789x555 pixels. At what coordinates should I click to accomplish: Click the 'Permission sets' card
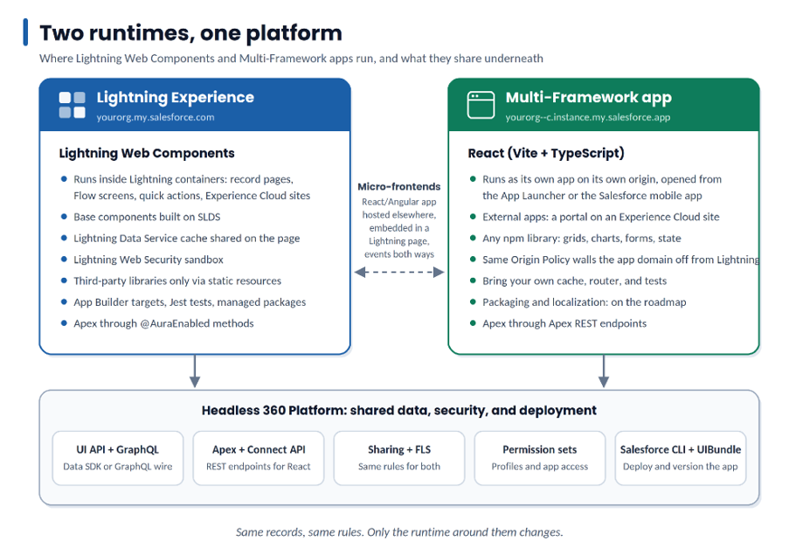[540, 458]
